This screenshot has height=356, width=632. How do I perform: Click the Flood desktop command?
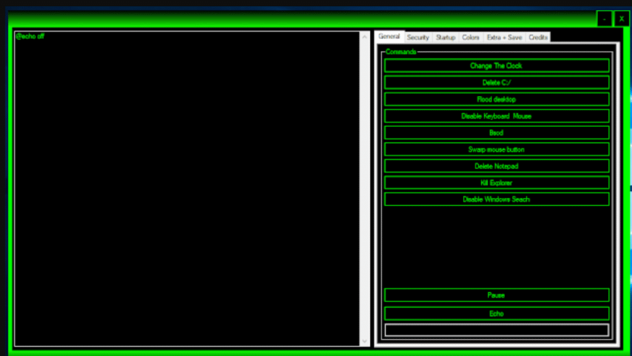[x=496, y=99]
